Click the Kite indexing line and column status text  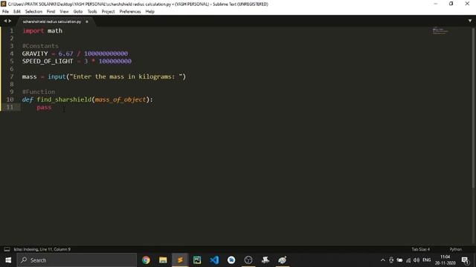(42, 249)
